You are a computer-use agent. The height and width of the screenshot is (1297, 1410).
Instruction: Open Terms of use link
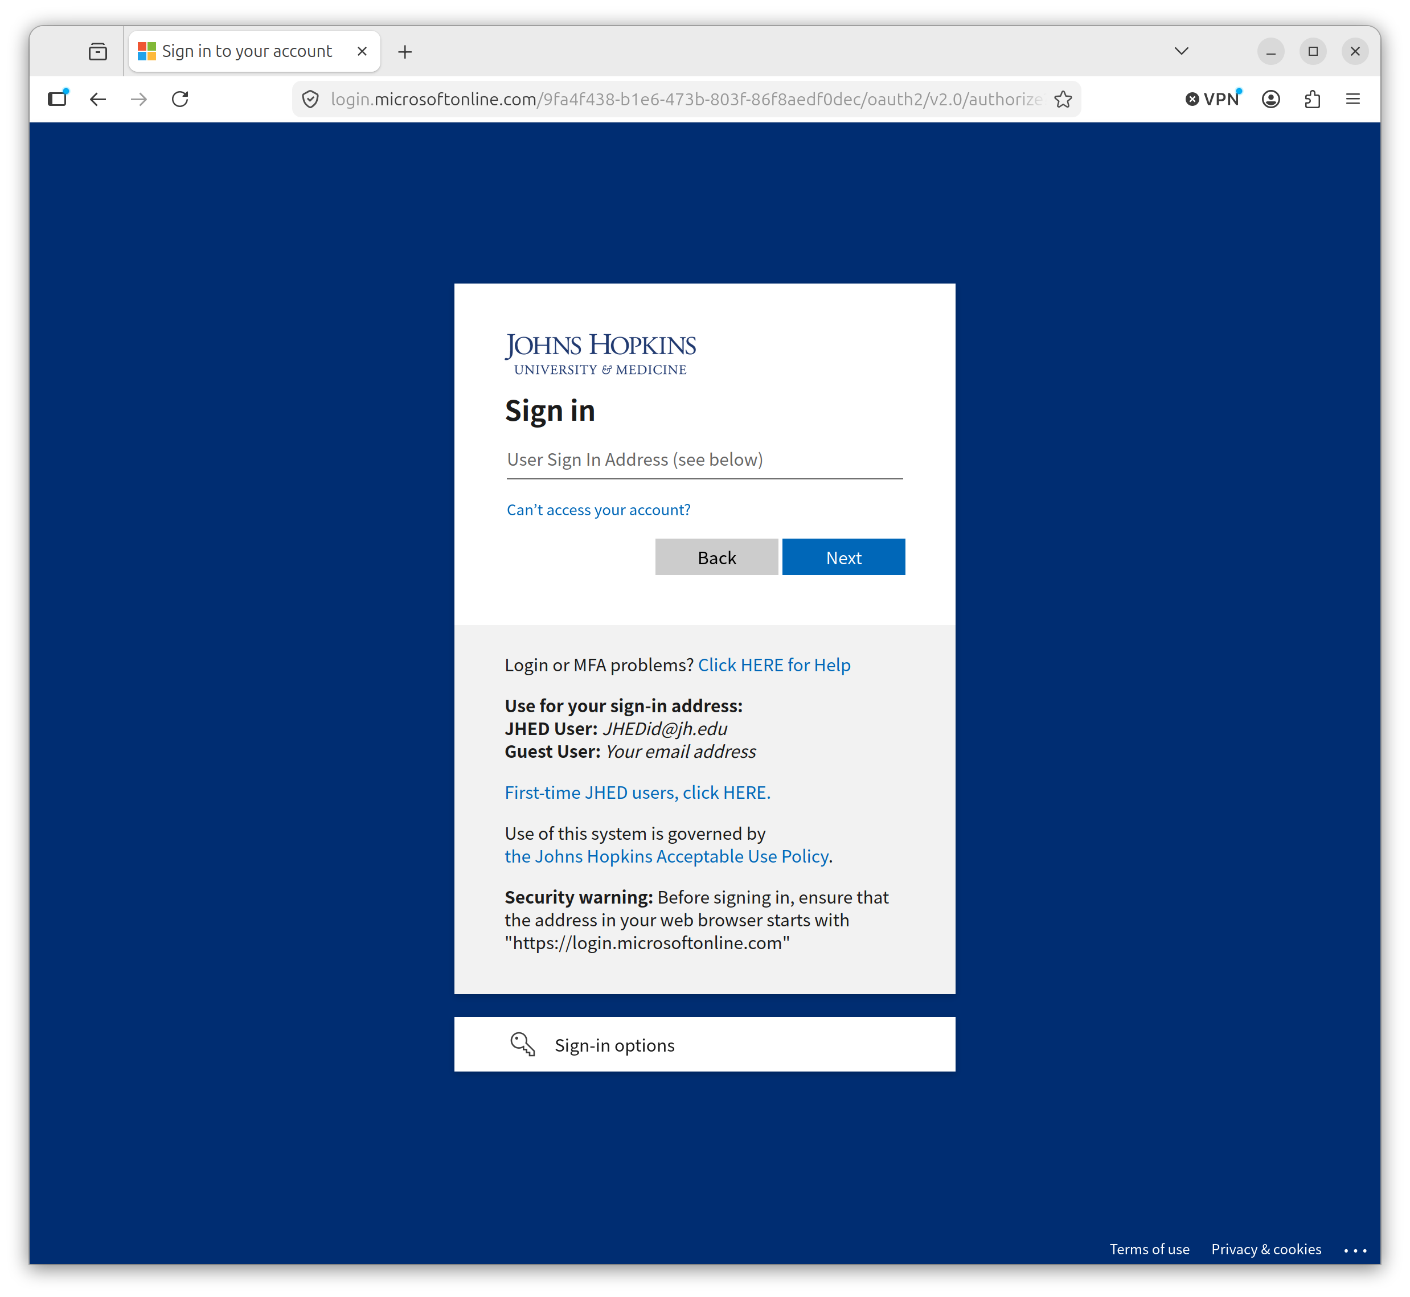(x=1149, y=1249)
